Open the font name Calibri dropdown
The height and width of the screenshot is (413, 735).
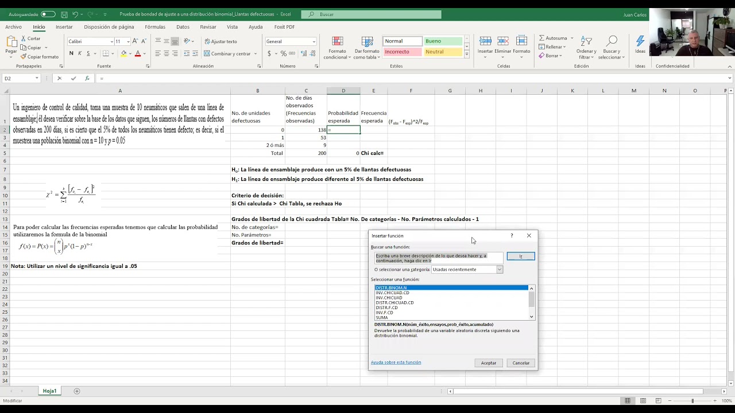(111, 41)
